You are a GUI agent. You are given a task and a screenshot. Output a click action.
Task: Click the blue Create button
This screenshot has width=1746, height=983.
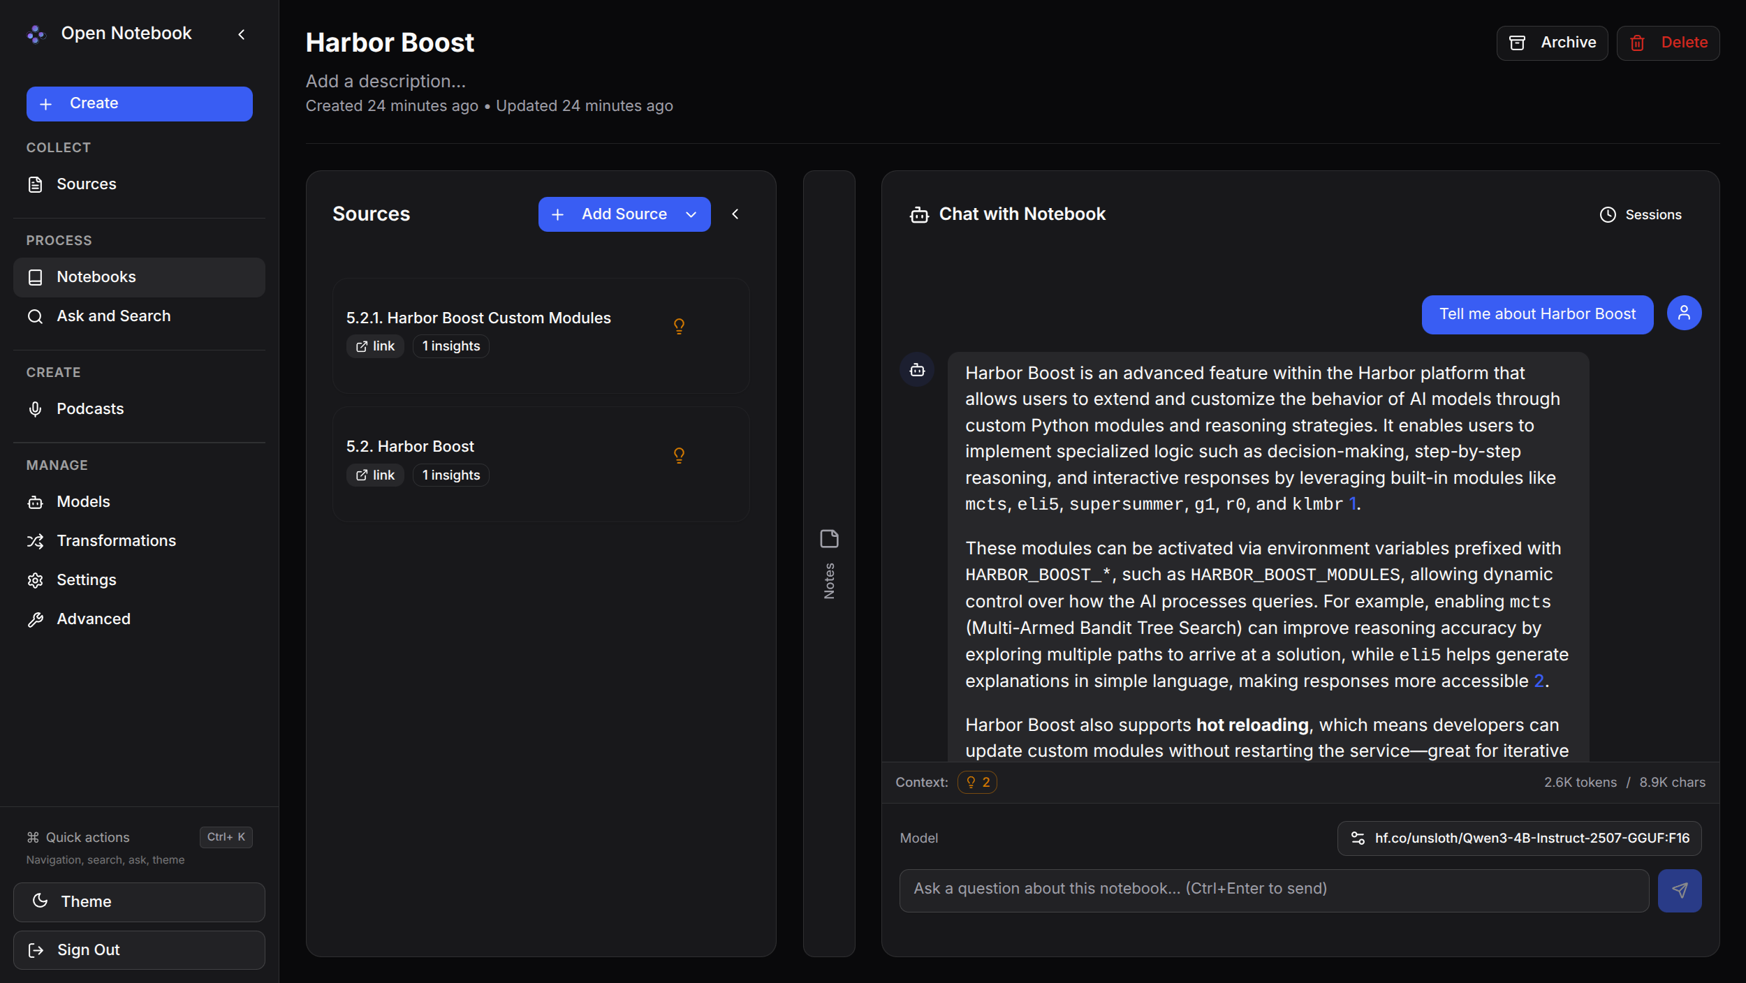click(x=140, y=104)
